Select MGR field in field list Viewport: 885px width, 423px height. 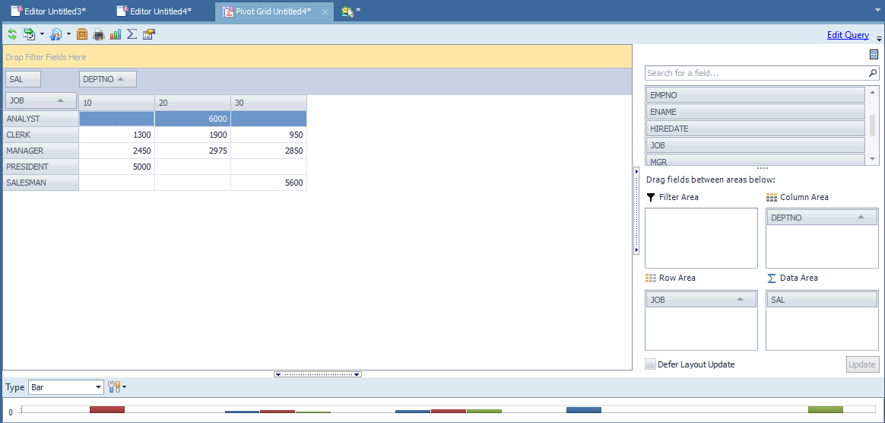[x=756, y=161]
